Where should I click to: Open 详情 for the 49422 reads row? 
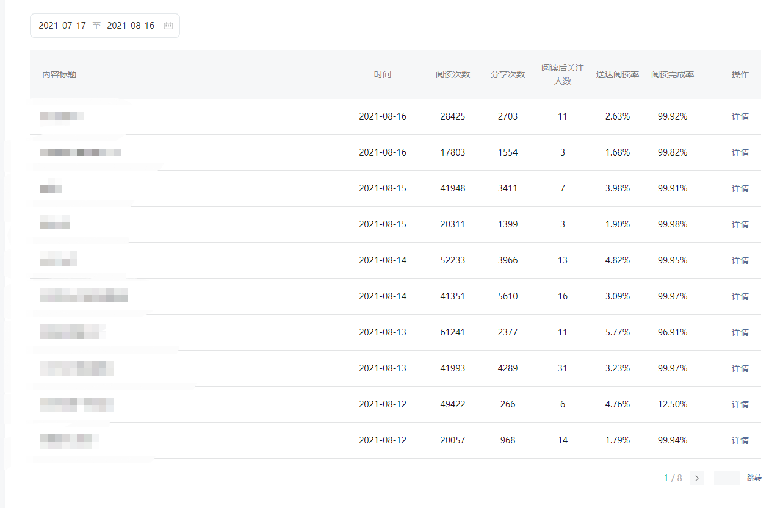tap(740, 404)
